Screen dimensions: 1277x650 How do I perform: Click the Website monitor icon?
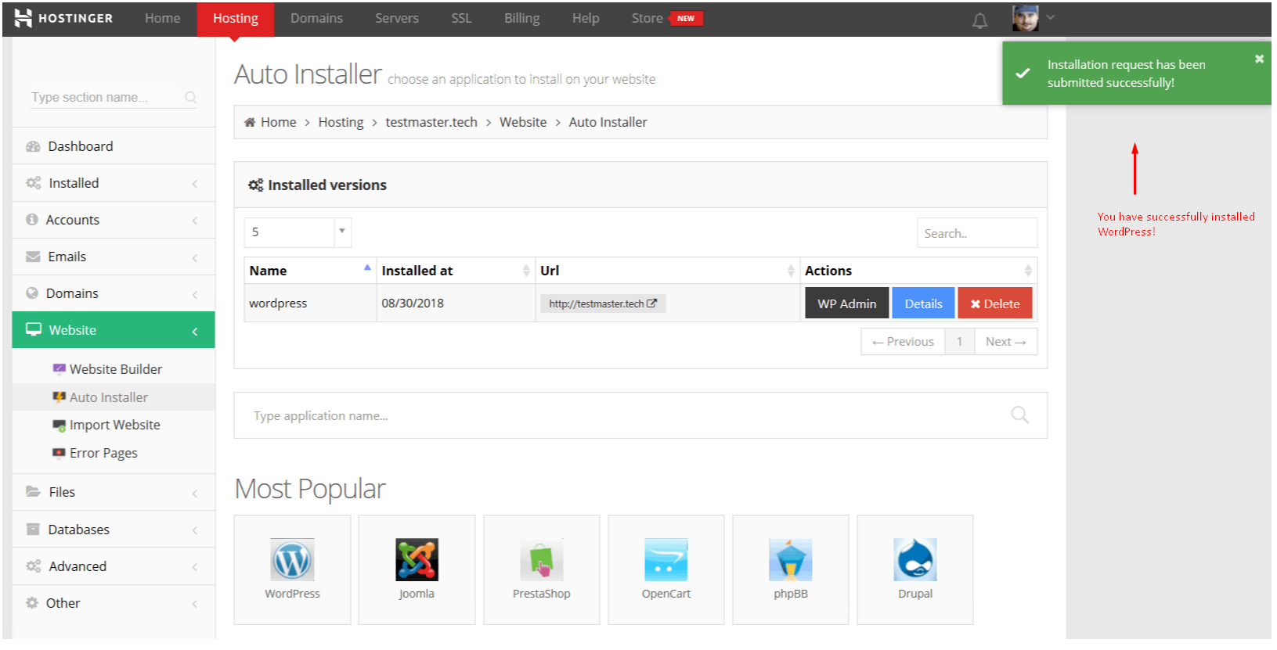(34, 329)
